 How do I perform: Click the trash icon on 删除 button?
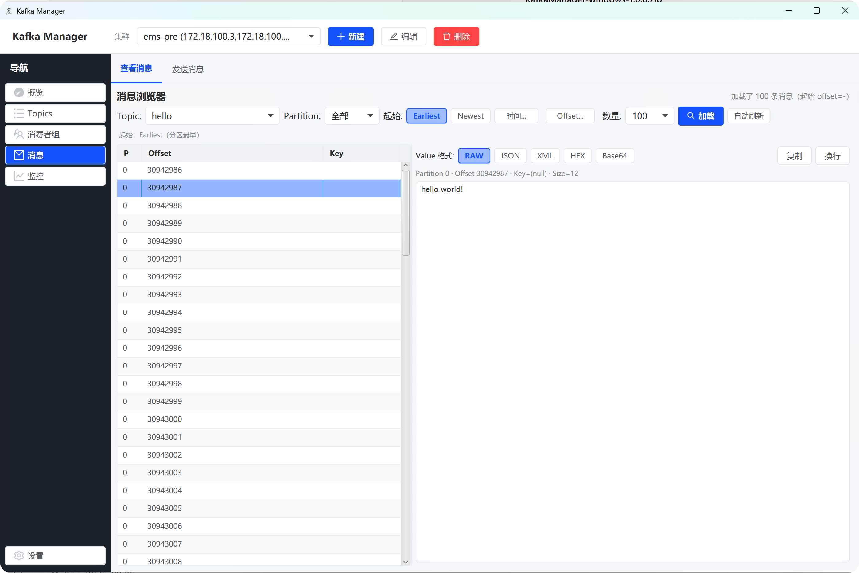tap(446, 36)
